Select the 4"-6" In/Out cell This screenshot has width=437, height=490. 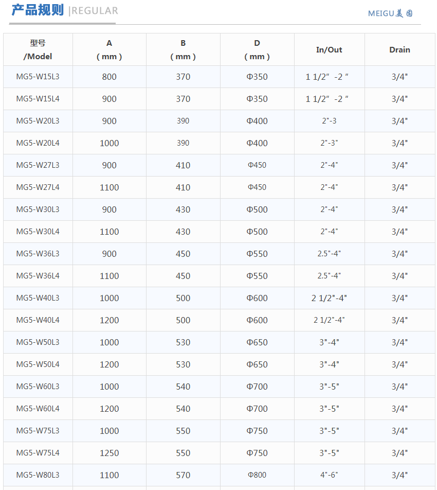coord(329,475)
